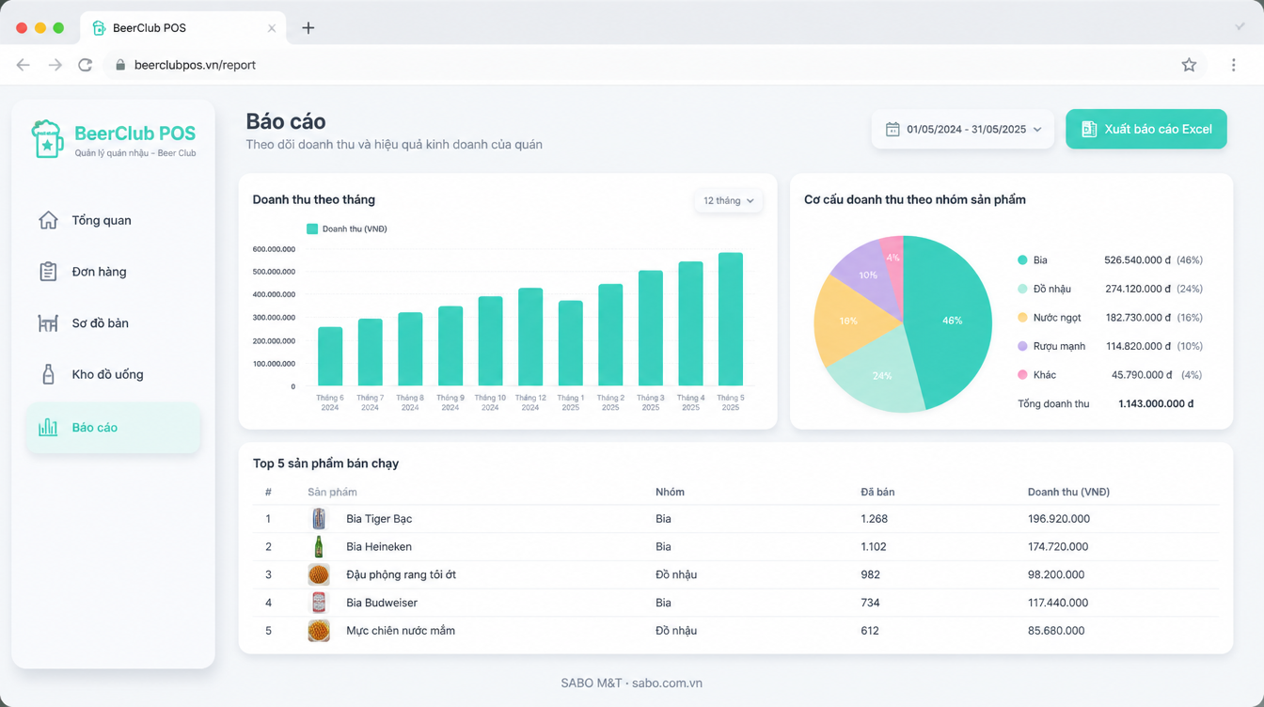Click the BeerClub POS tab favicon
This screenshot has height=707, width=1264.
99,28
